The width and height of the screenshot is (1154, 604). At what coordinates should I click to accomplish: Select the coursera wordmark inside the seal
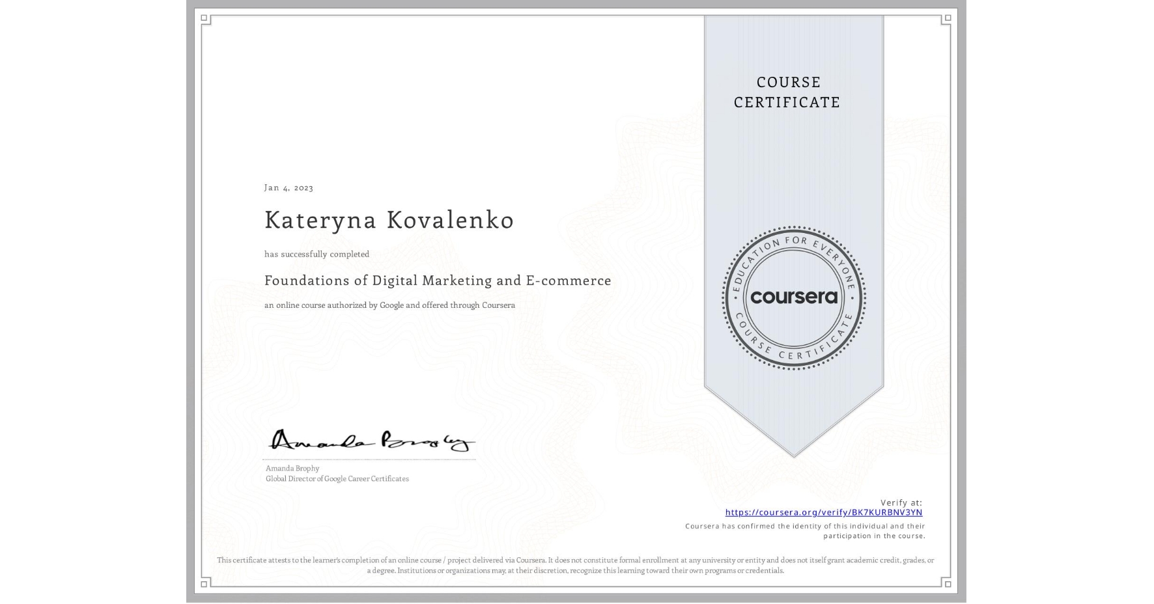coord(794,297)
